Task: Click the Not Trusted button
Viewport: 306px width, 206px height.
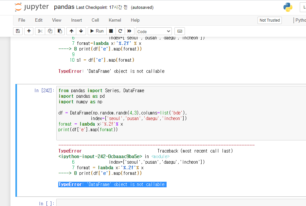Action: tap(269, 20)
